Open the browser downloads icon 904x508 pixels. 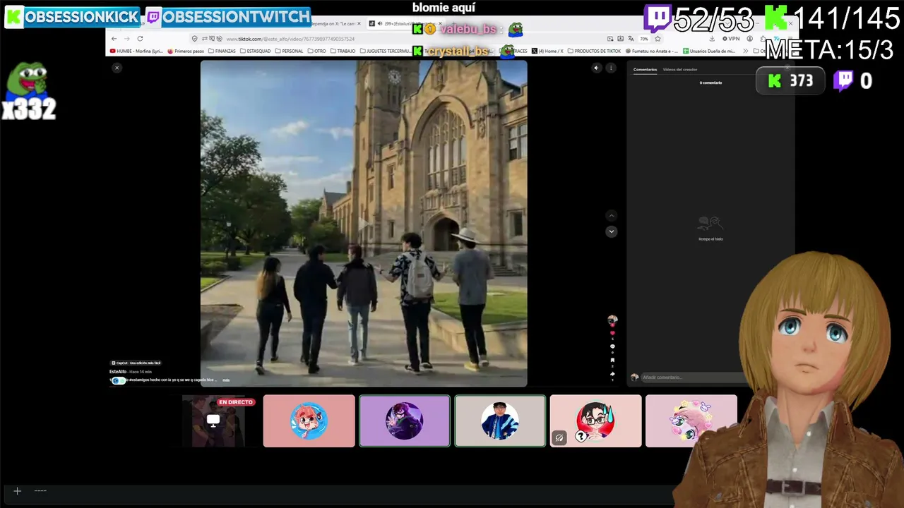(x=712, y=39)
